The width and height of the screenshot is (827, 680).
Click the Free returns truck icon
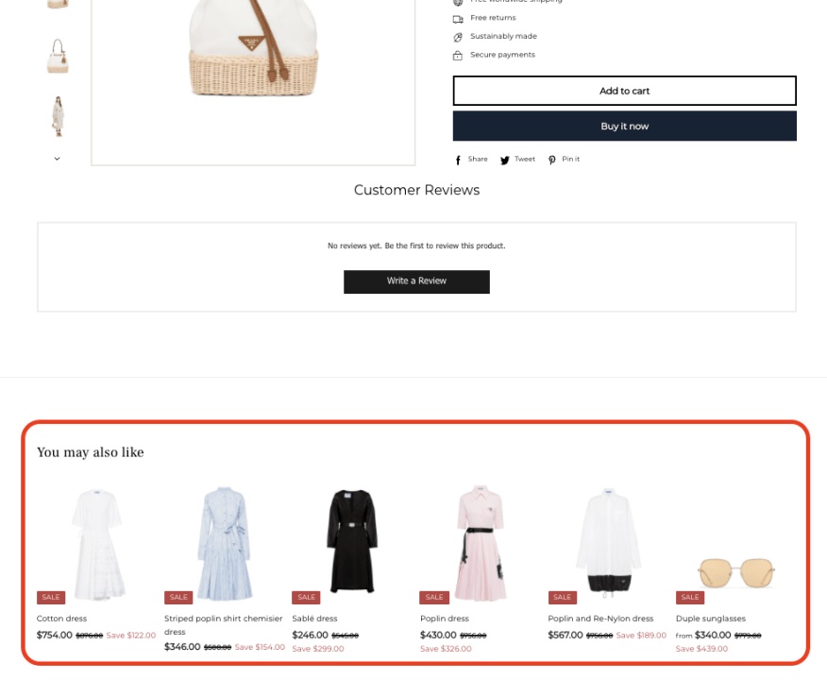(x=458, y=19)
